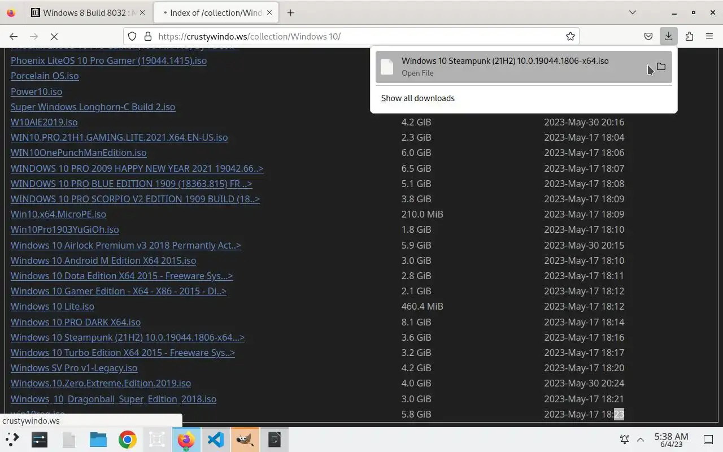723x452 pixels.
Task: Open Win10Pro1903YuGiOh.iso link
Action: (64, 229)
